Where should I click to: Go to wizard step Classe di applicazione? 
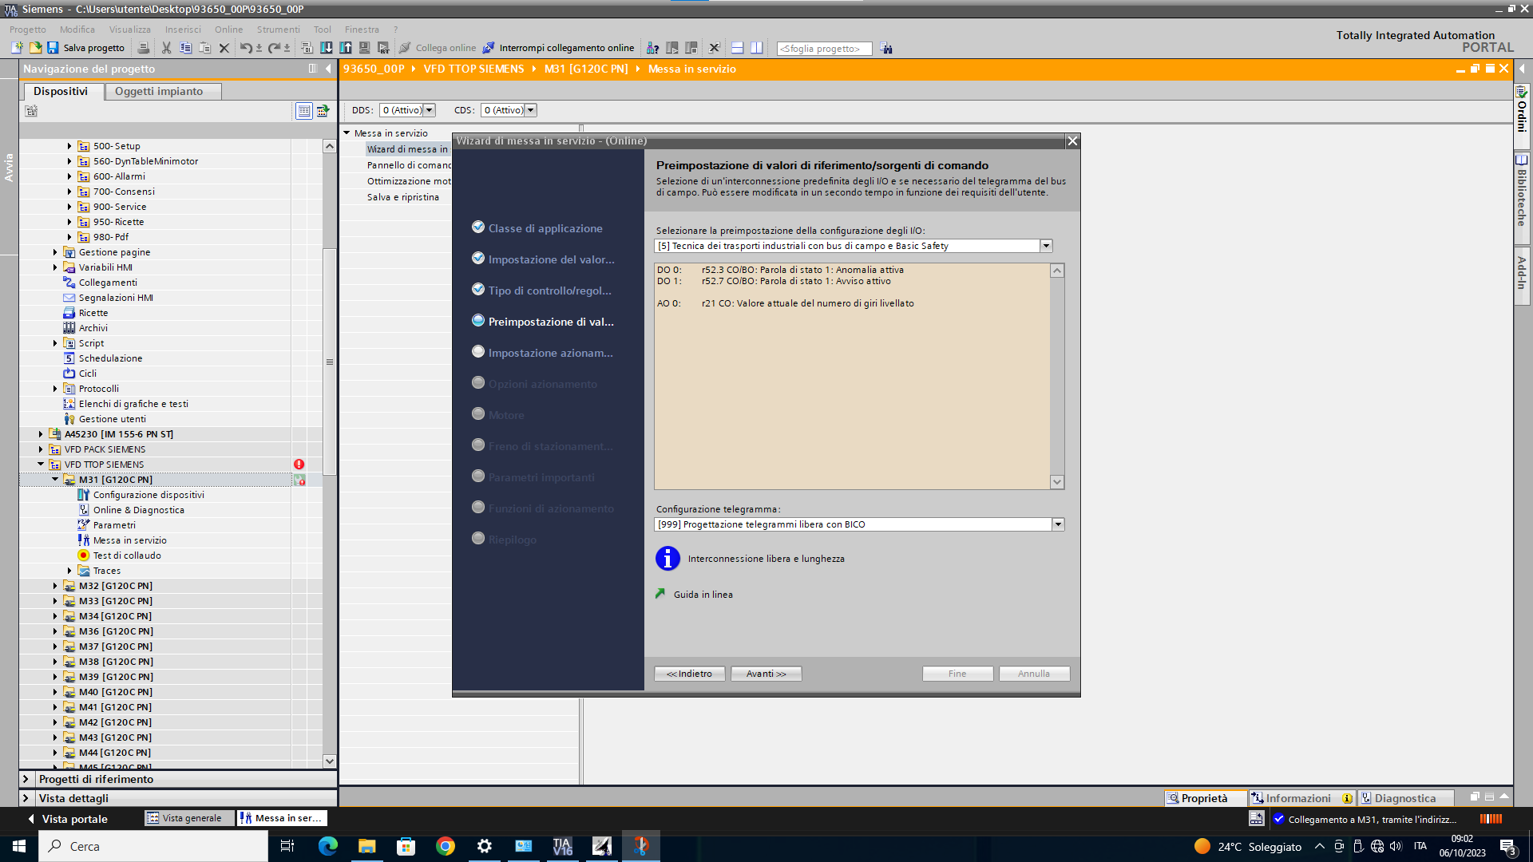tap(545, 228)
